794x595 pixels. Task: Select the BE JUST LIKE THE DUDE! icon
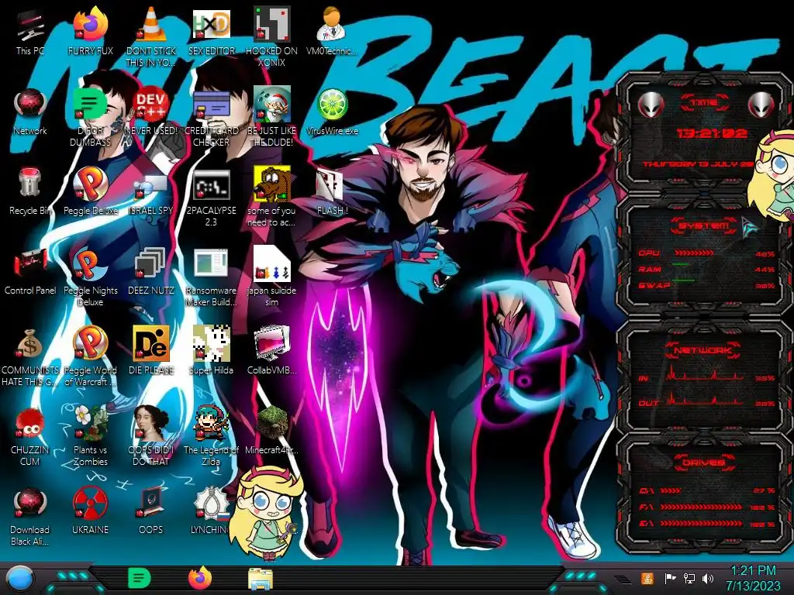(272, 117)
